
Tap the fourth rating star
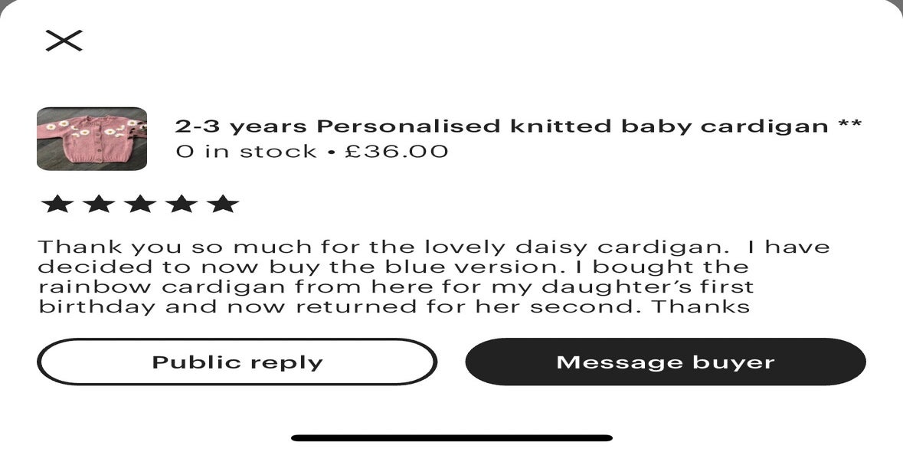(x=182, y=204)
